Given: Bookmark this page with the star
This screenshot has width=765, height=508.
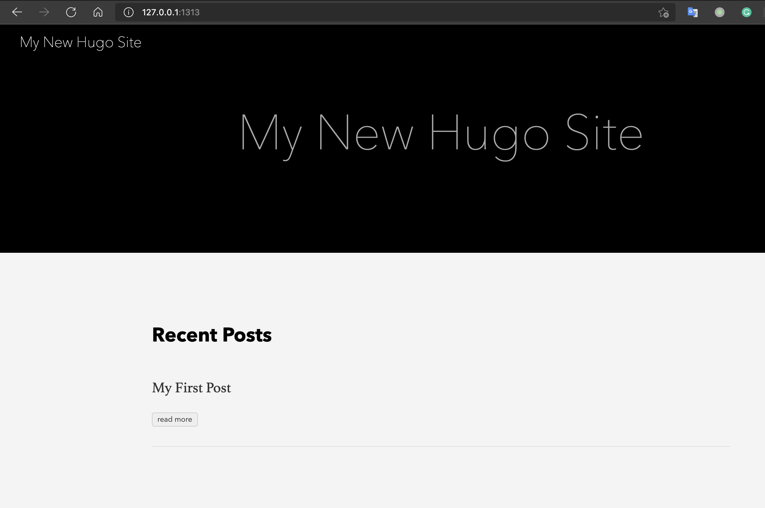Looking at the screenshot, I should point(664,12).
